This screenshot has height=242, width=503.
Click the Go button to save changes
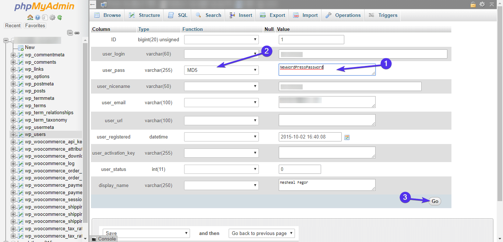coord(435,201)
